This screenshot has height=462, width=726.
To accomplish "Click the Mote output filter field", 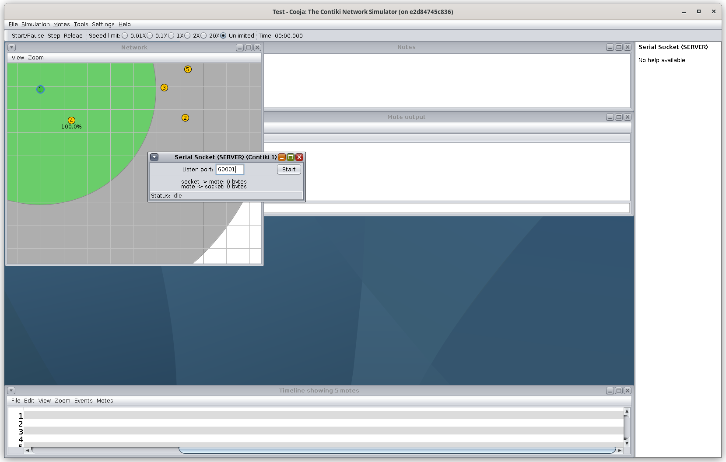I will tap(447, 208).
